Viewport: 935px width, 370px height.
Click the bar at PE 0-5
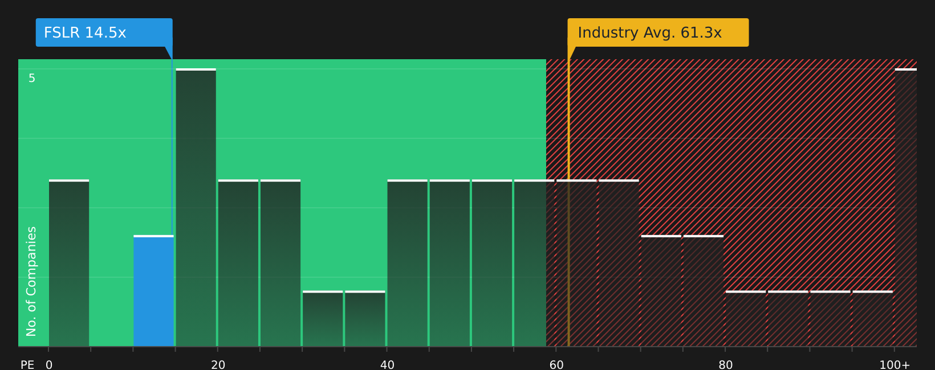(x=69, y=263)
